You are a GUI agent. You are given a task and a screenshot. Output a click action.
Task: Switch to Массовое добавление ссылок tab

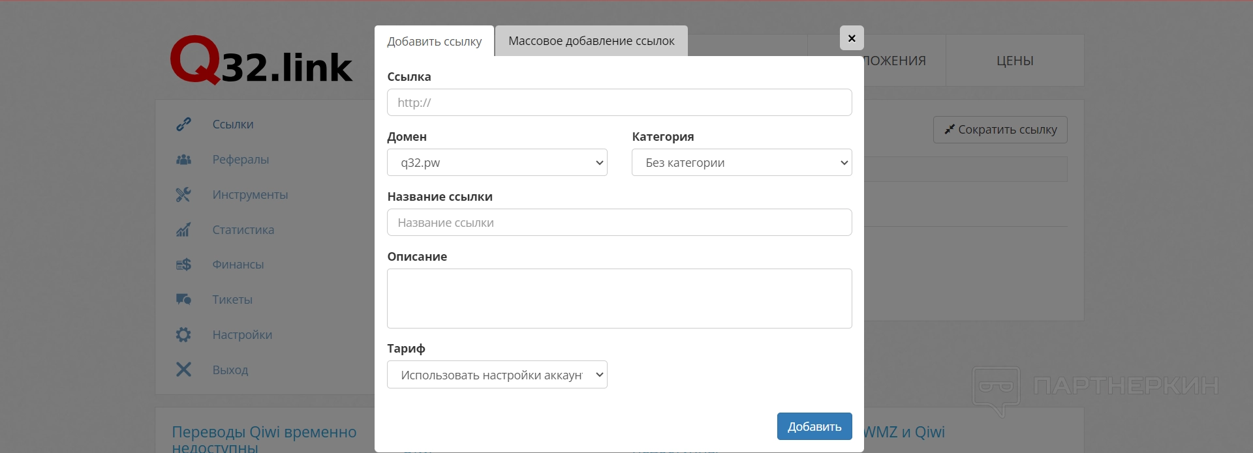(591, 41)
